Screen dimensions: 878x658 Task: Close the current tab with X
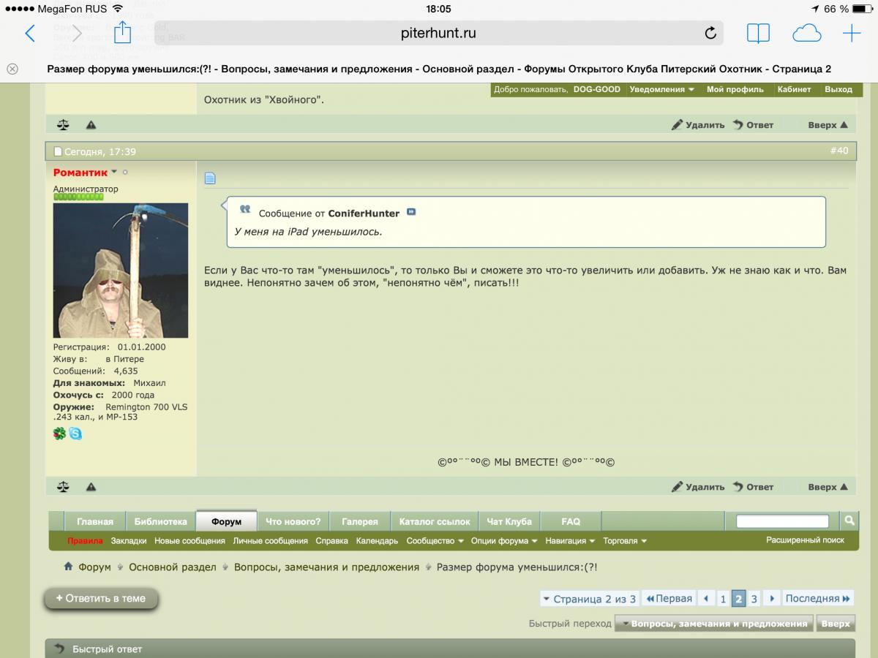click(12, 69)
